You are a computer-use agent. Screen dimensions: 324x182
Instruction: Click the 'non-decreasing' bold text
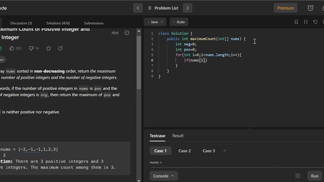pyautogui.click(x=50, y=71)
